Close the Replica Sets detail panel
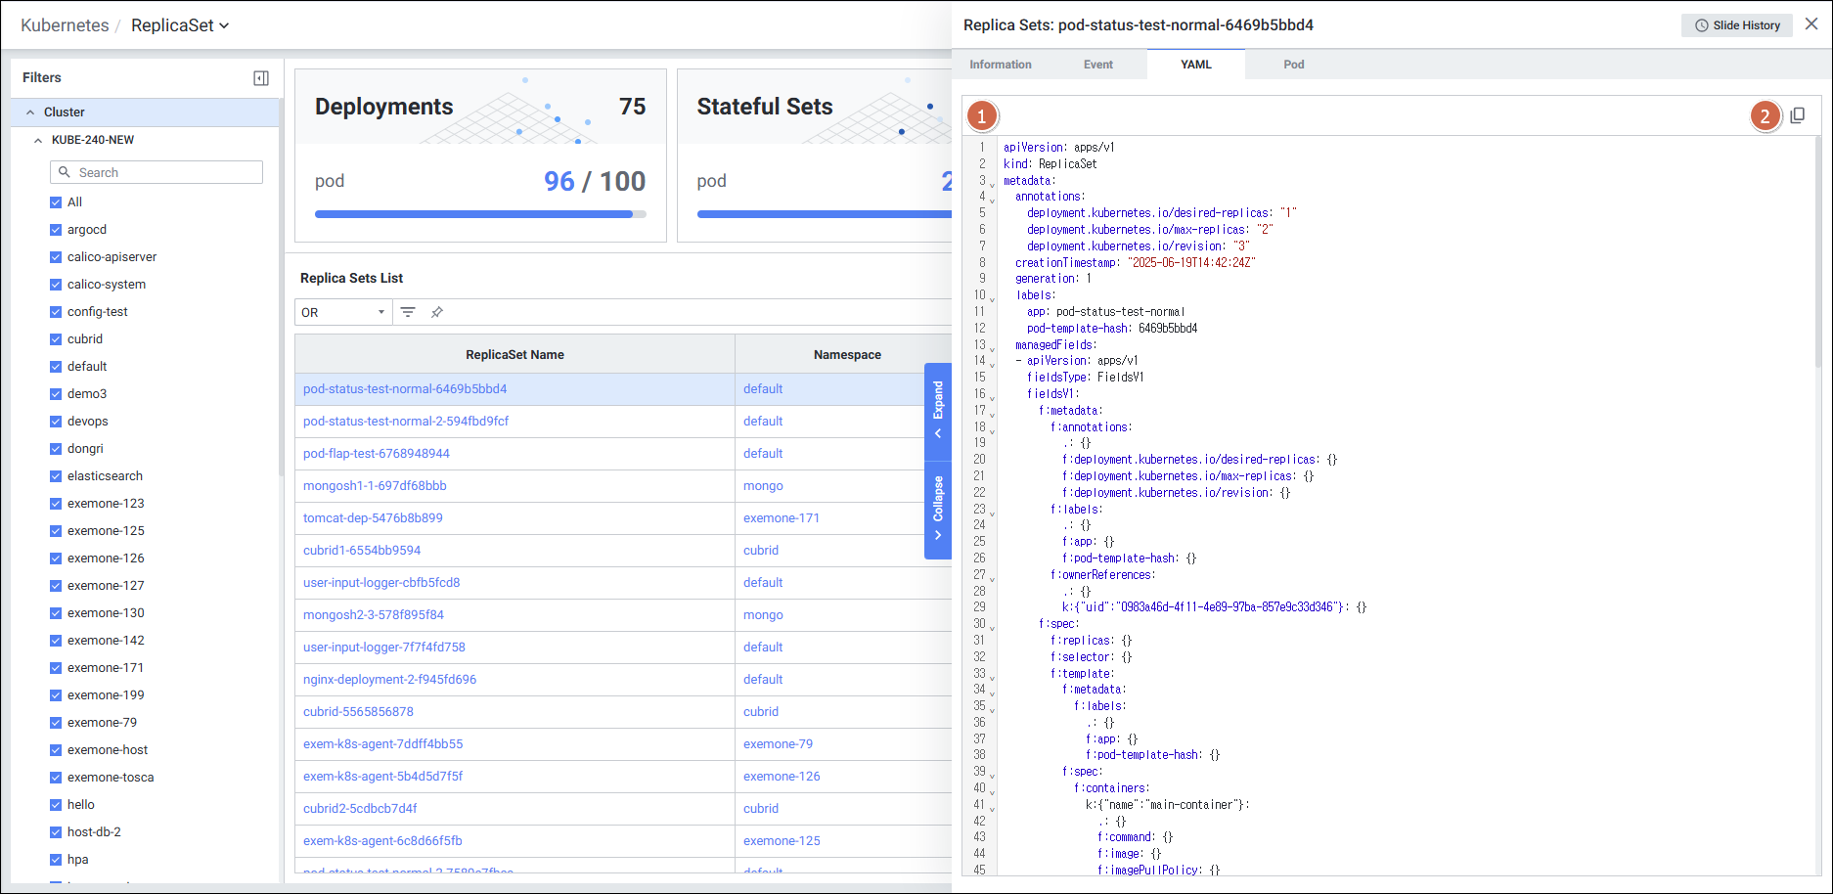 [x=1811, y=24]
